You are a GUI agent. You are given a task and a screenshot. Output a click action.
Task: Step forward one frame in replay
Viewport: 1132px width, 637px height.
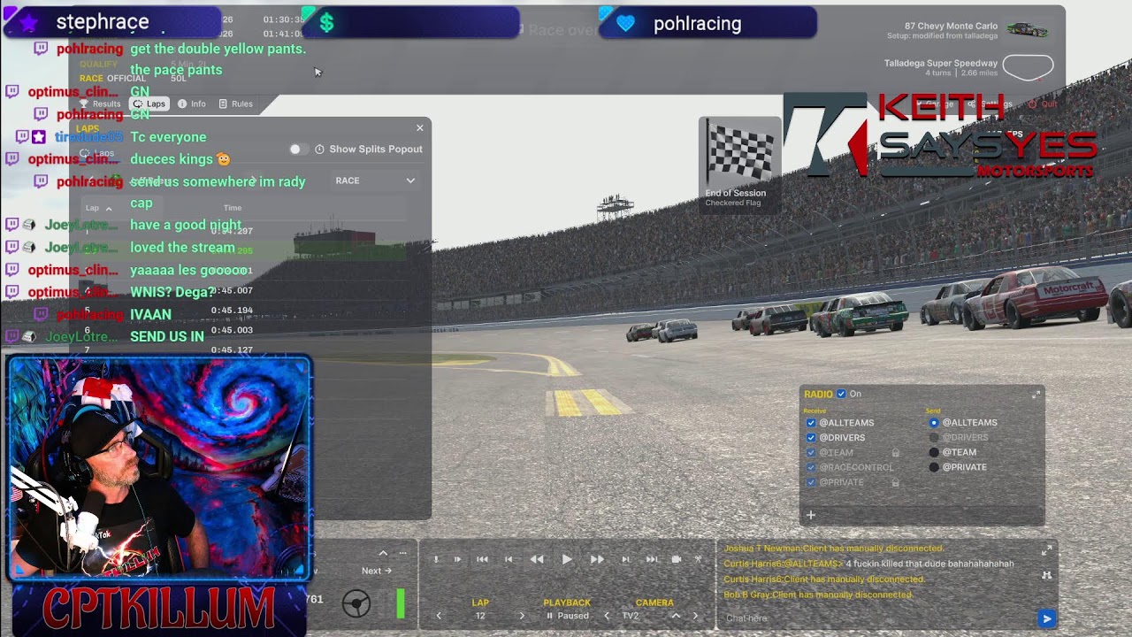pyautogui.click(x=625, y=559)
